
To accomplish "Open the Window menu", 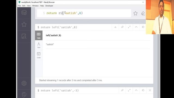I will pyautogui.click(x=35, y=6).
